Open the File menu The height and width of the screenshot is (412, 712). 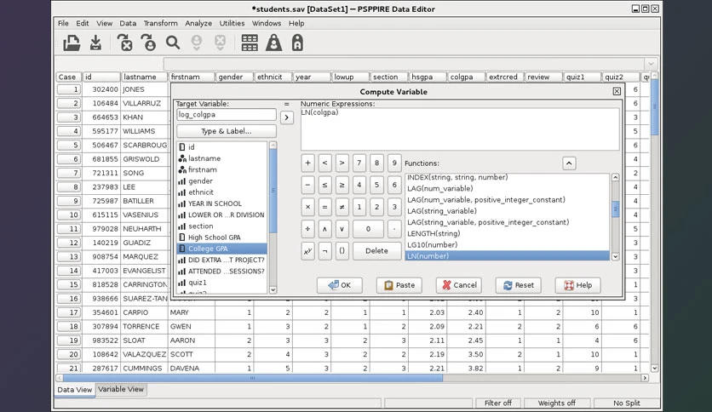63,23
